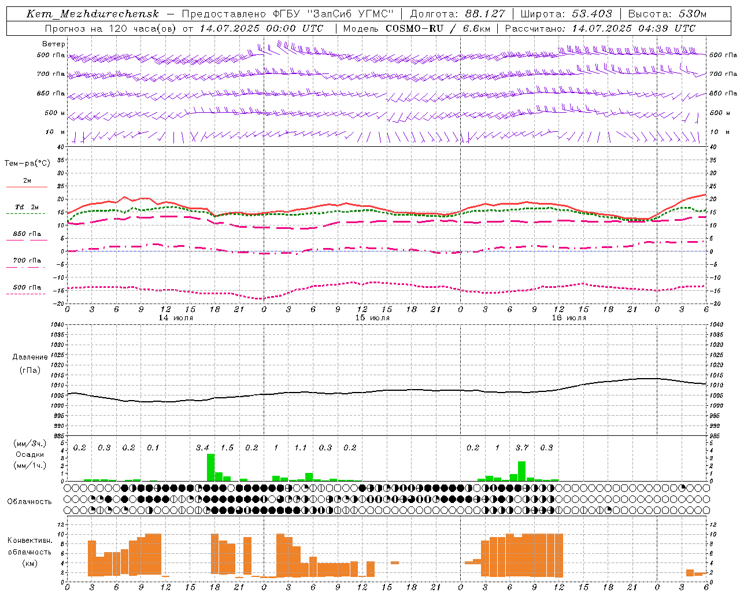Screen dimensions: 740x592
Task: Click the 0.1 three-hour precipitation value
Action: tap(153, 447)
